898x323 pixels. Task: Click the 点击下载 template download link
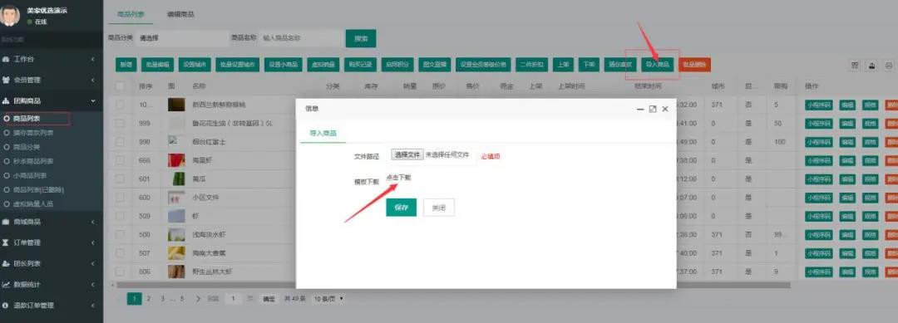click(x=398, y=178)
